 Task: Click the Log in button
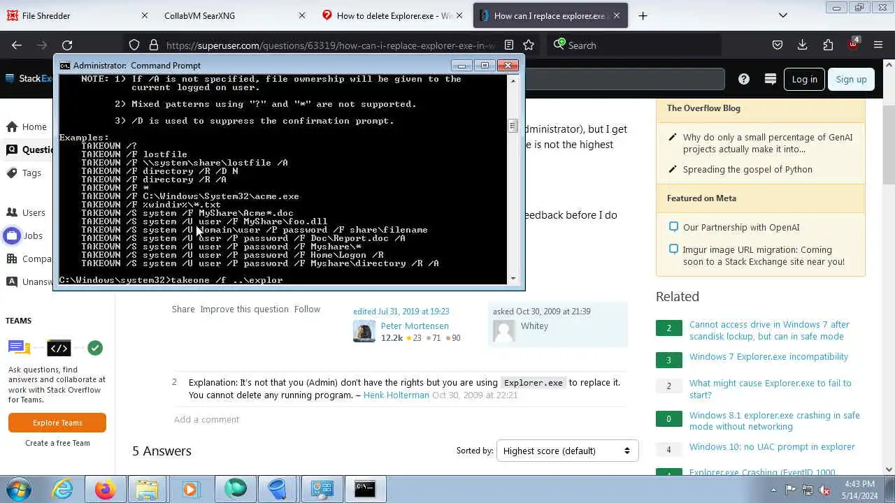pos(804,79)
